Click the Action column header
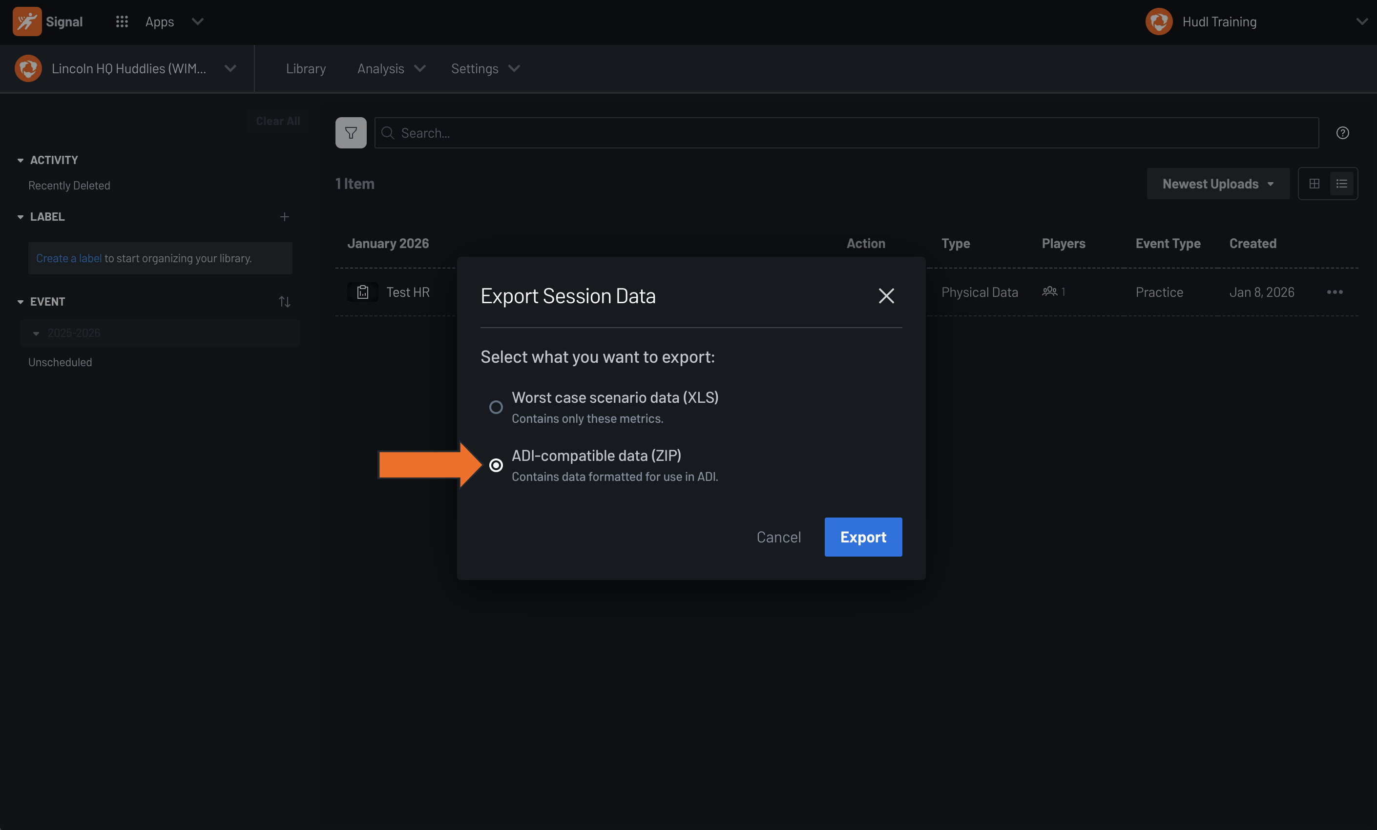Viewport: 1377px width, 830px height. pos(866,243)
